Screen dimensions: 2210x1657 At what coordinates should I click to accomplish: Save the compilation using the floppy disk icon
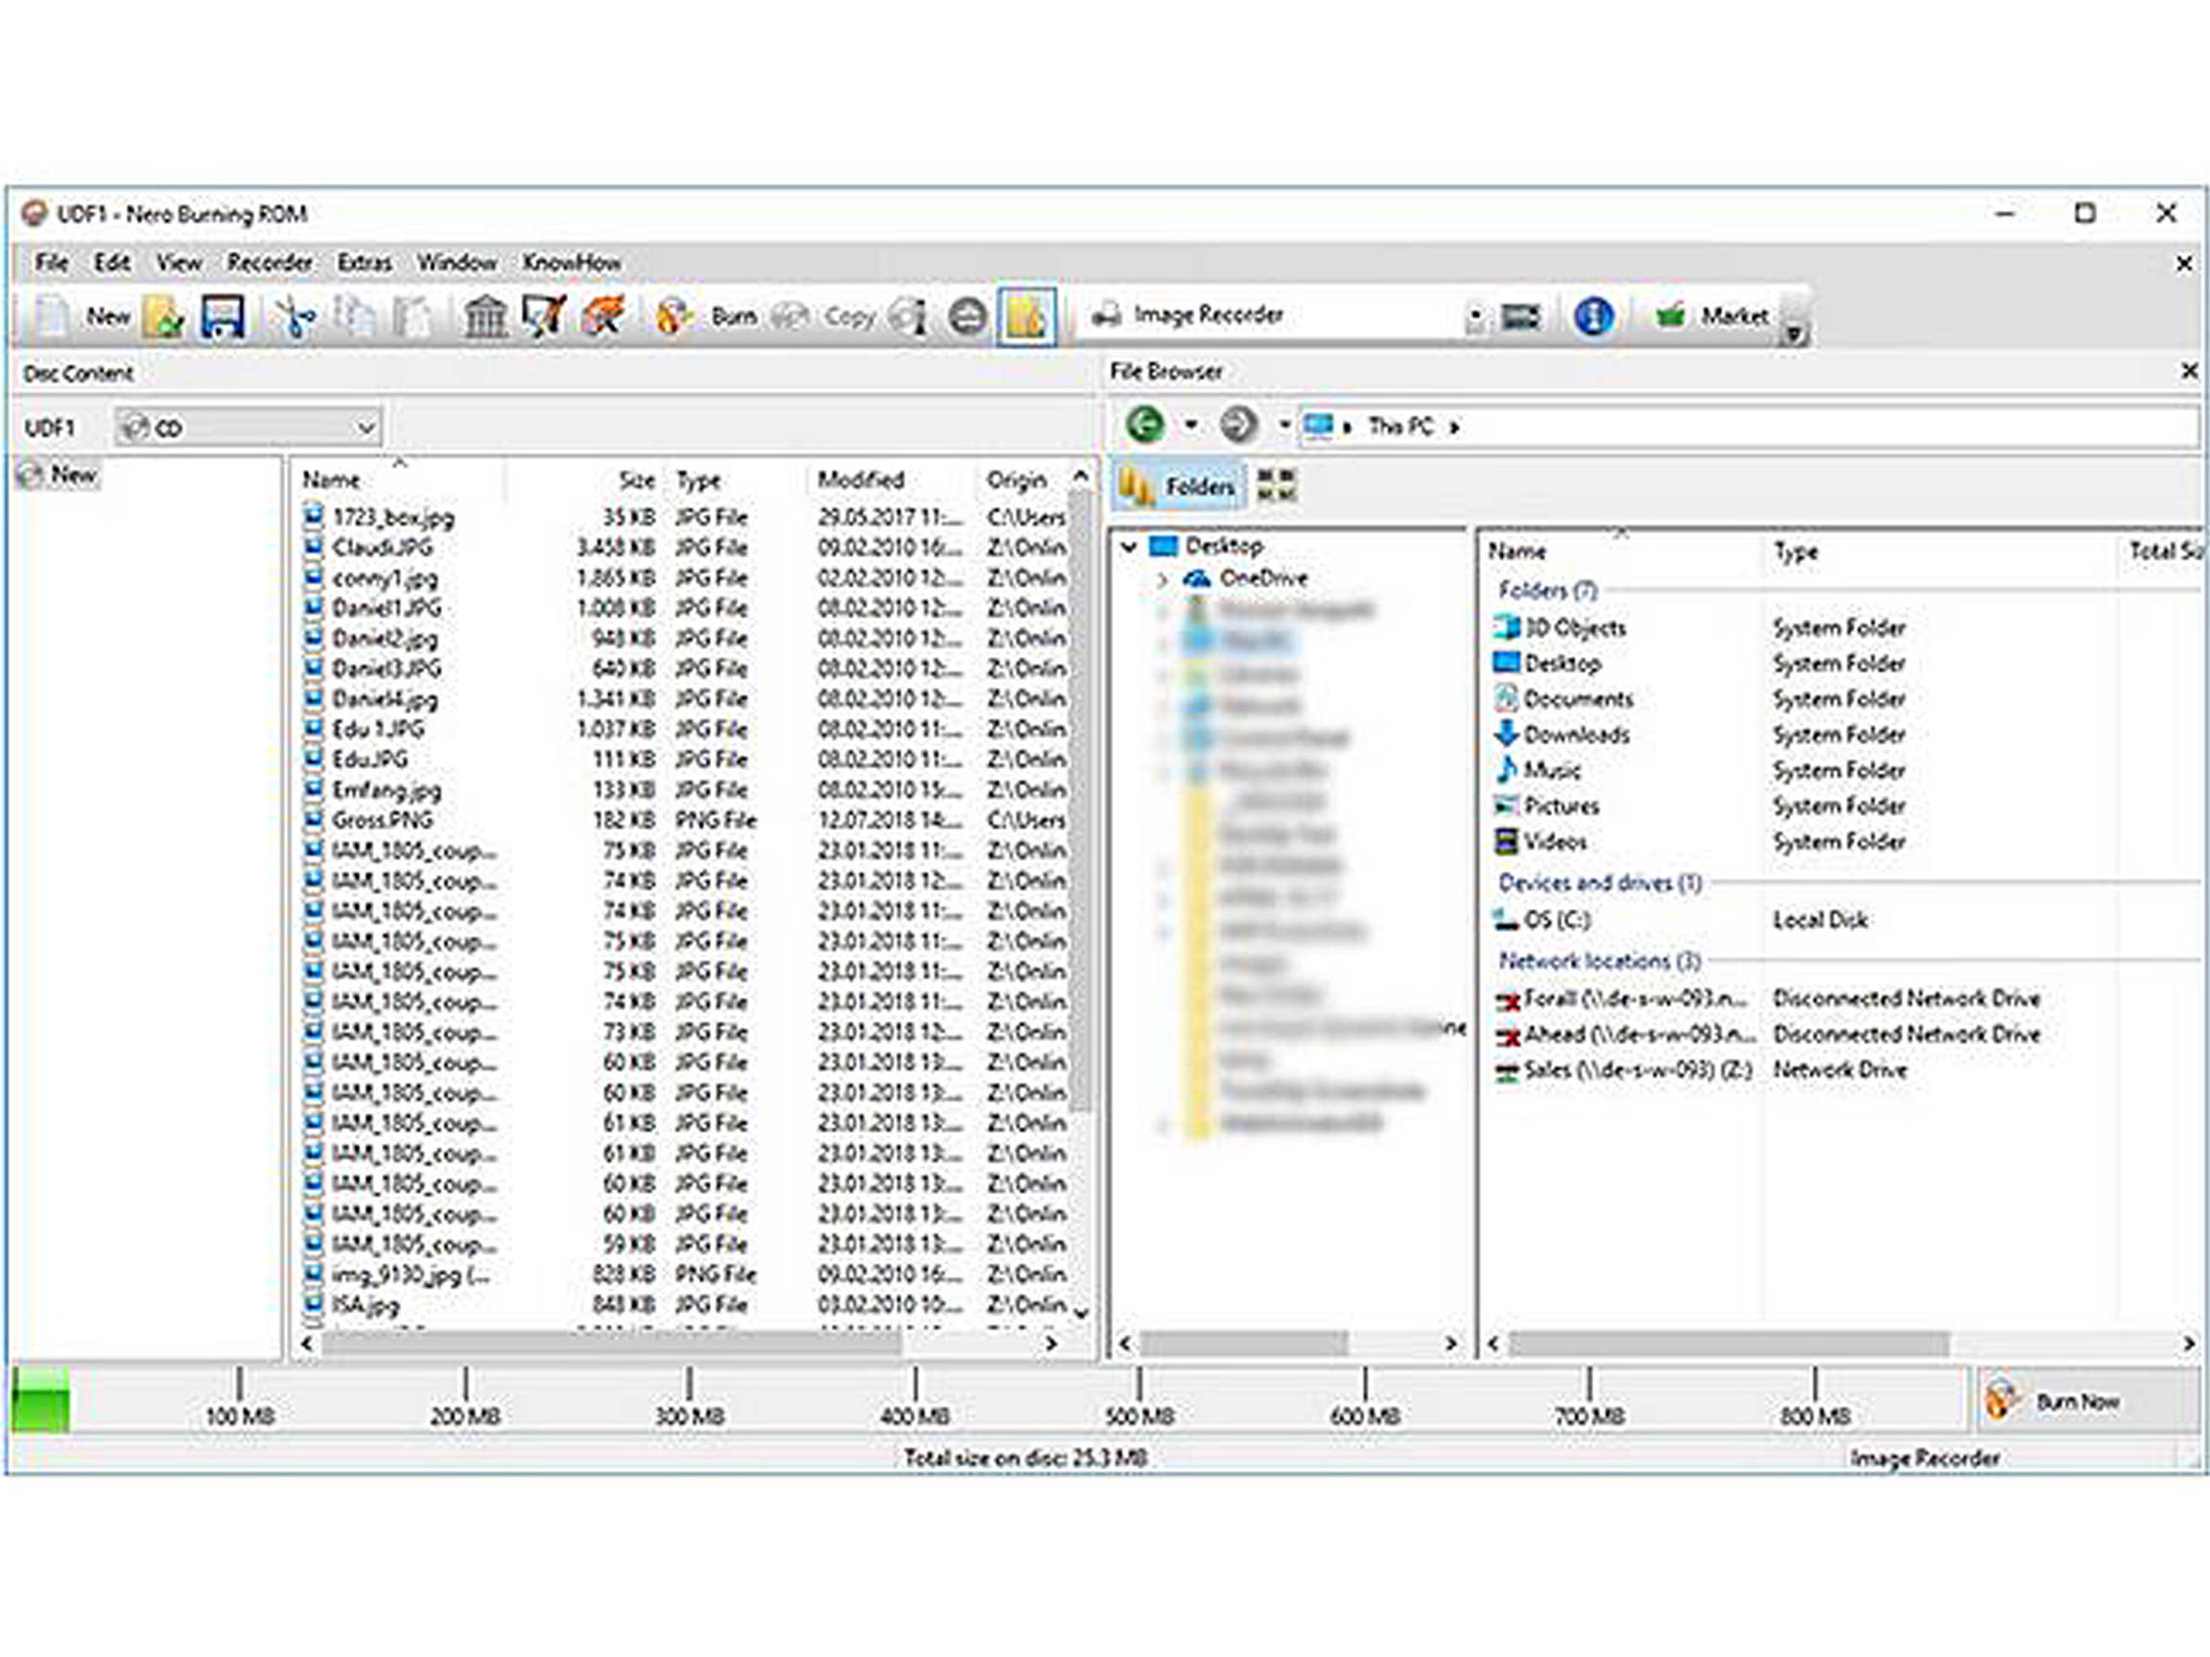tap(223, 315)
